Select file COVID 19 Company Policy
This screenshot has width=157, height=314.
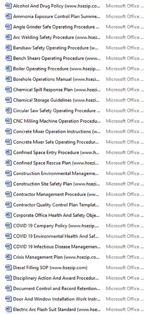(x=56, y=225)
